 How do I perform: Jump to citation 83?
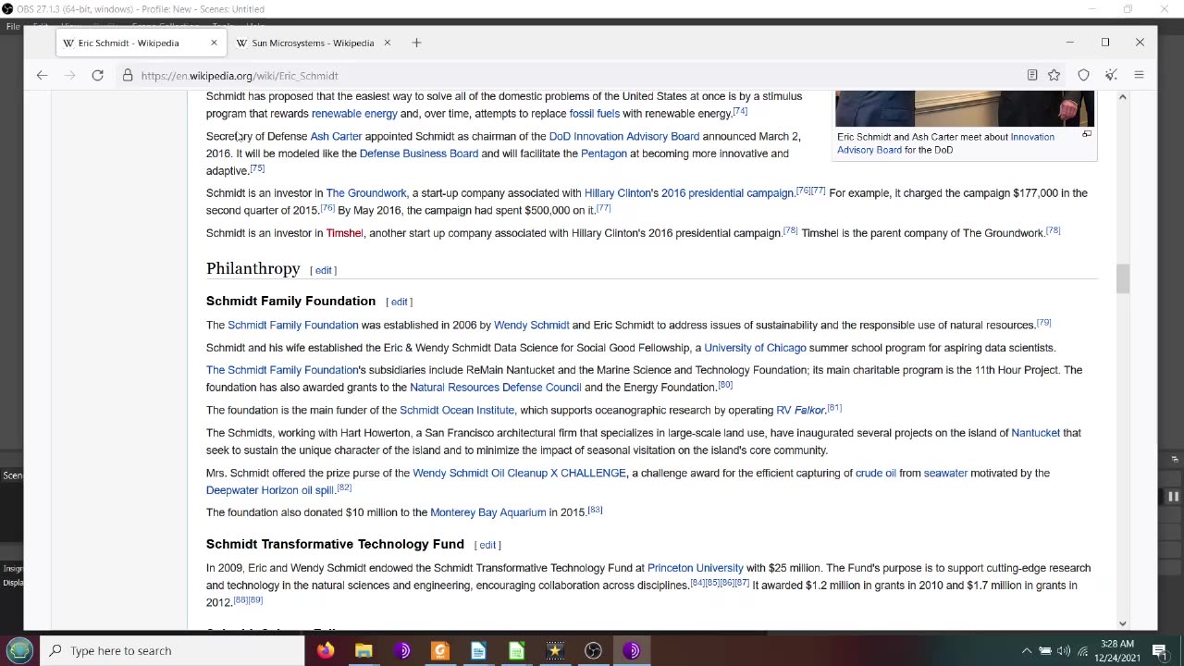coord(595,510)
